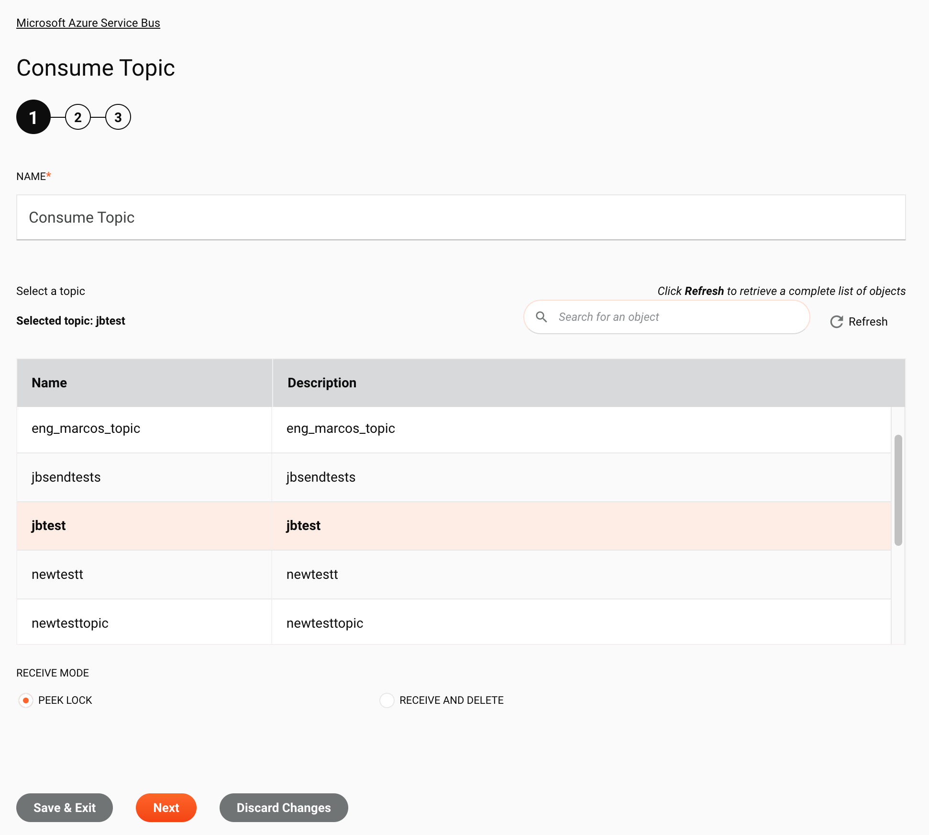
Task: Click step 1 active circle indicator
Action: 33,117
